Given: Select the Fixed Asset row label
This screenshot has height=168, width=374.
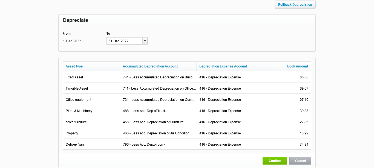Looking at the screenshot, I should [x=74, y=77].
